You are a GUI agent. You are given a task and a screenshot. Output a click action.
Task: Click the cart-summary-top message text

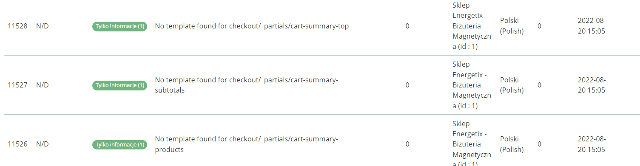click(252, 26)
